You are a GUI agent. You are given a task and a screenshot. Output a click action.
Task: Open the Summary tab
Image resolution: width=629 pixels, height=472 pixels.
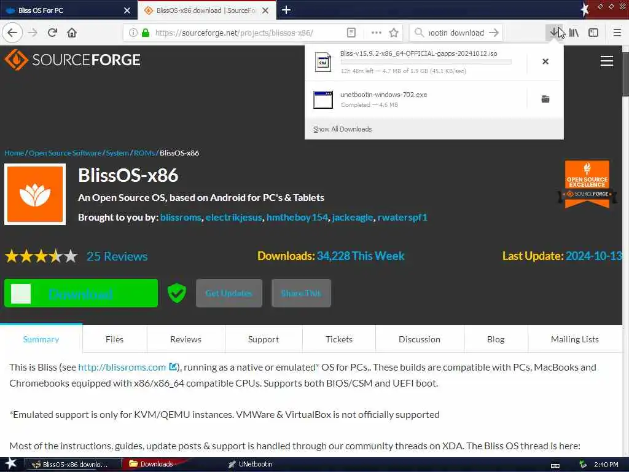point(41,339)
